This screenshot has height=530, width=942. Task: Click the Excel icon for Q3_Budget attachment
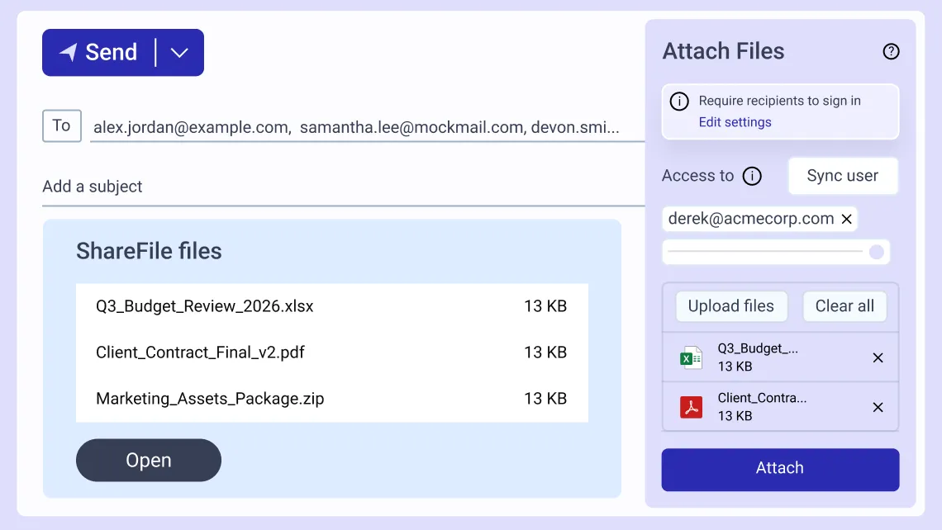[x=691, y=357]
